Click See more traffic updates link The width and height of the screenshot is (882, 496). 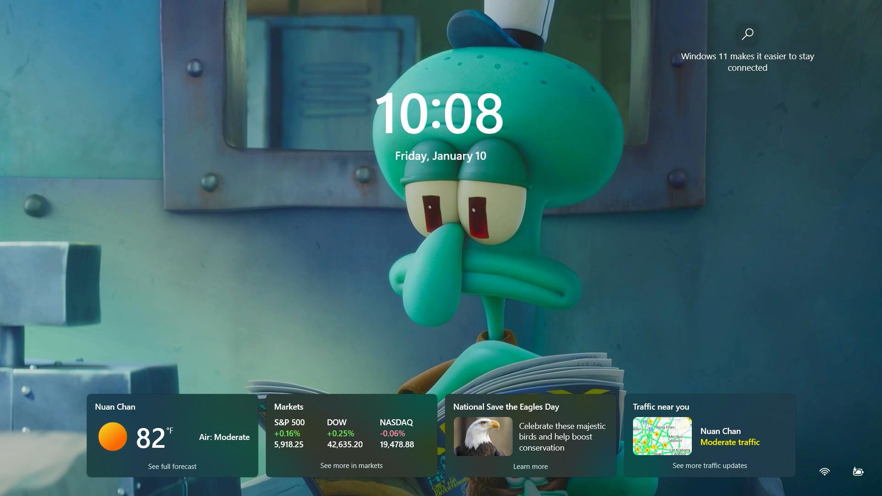710,466
